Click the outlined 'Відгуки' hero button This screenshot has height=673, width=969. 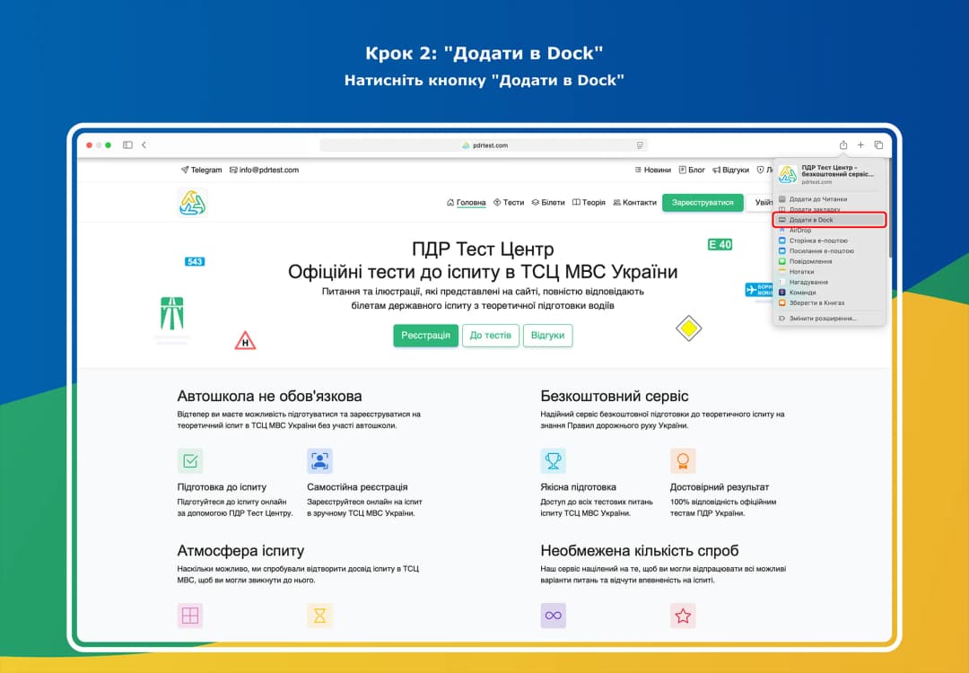[x=547, y=336]
